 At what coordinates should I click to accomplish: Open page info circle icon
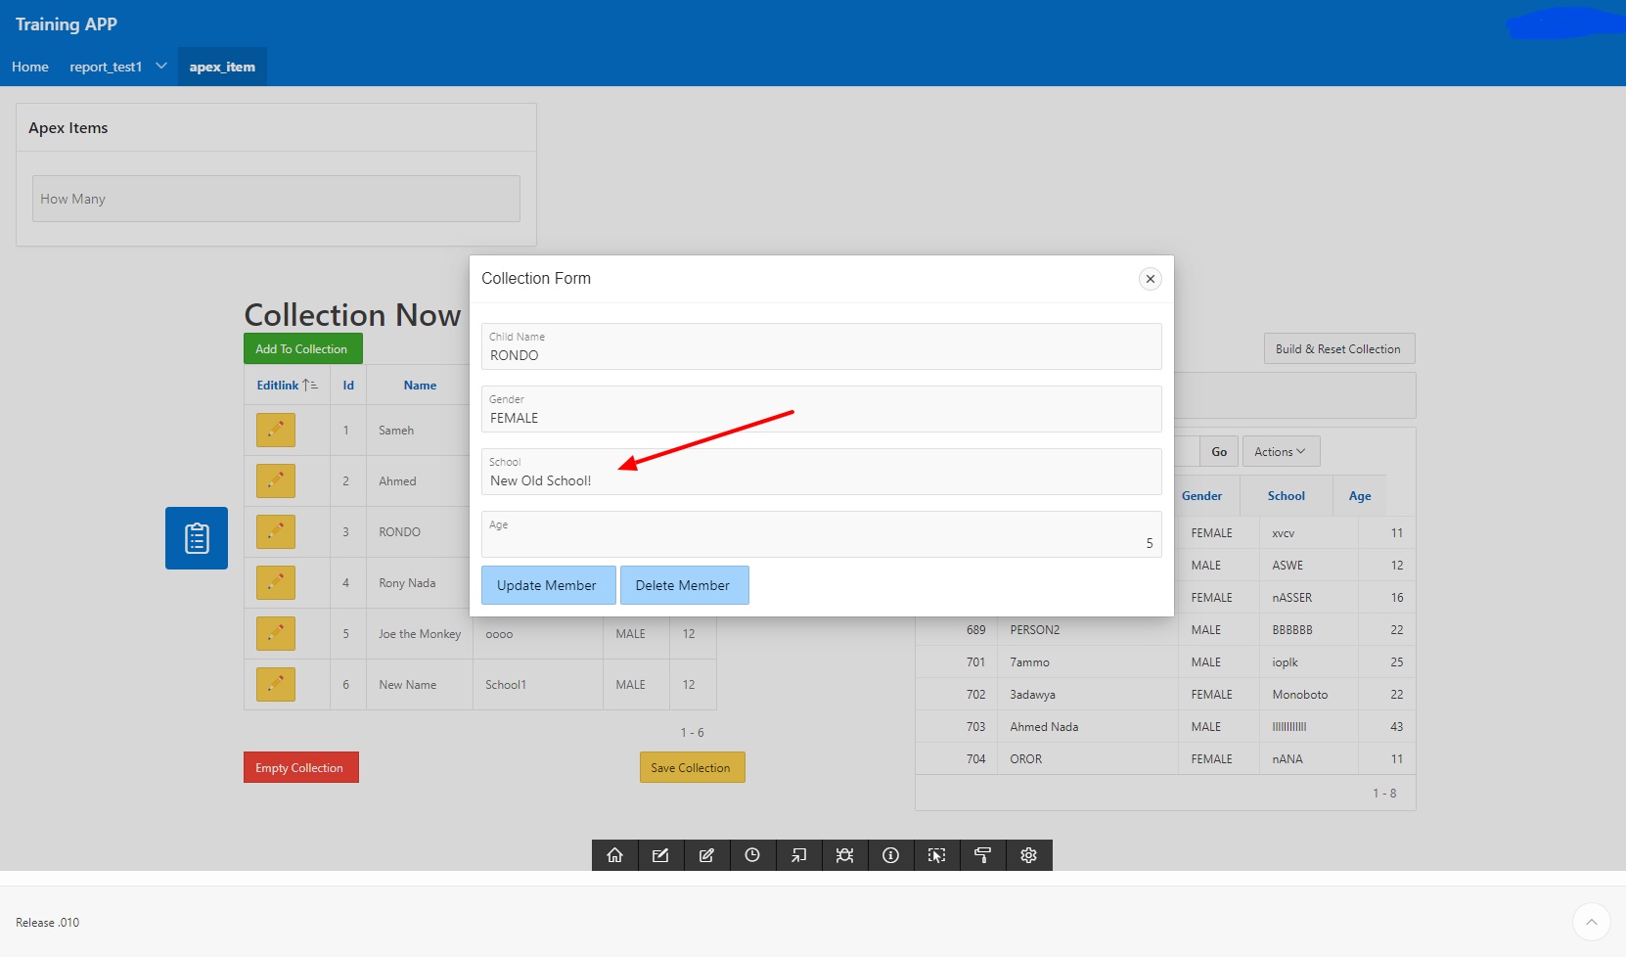[x=890, y=855]
